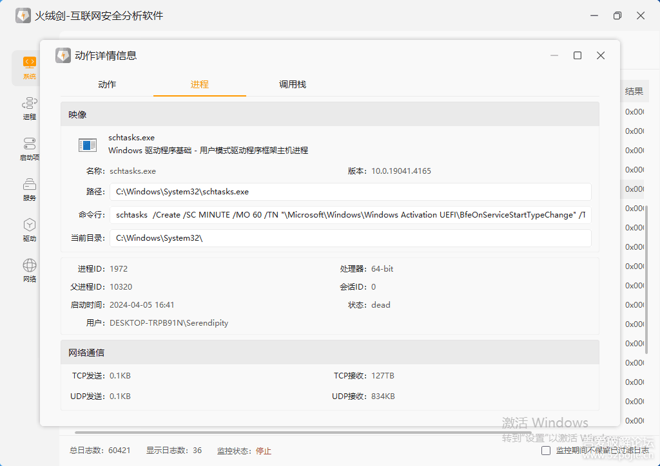660x466 pixels.
Task: Open the 启动项 sidebar section
Action: pos(30,149)
